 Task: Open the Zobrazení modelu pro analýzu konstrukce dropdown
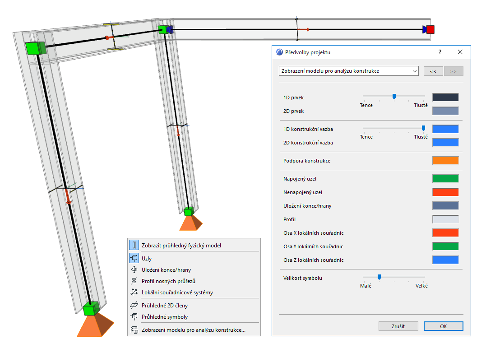coord(349,71)
